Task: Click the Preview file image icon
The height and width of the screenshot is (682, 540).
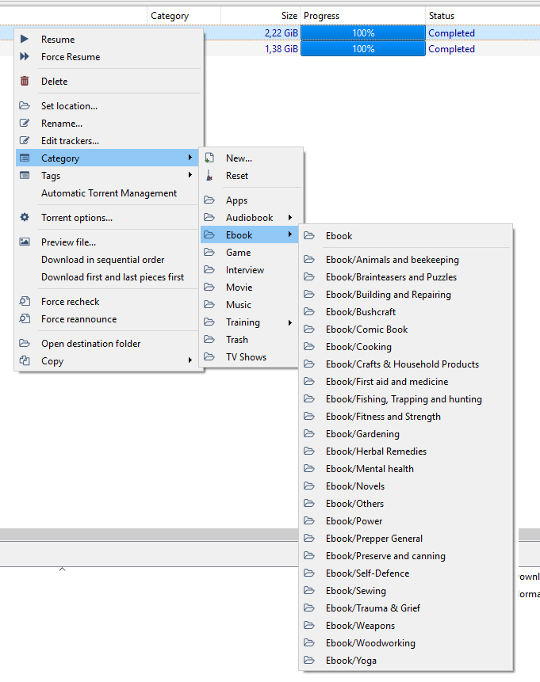Action: [x=25, y=242]
